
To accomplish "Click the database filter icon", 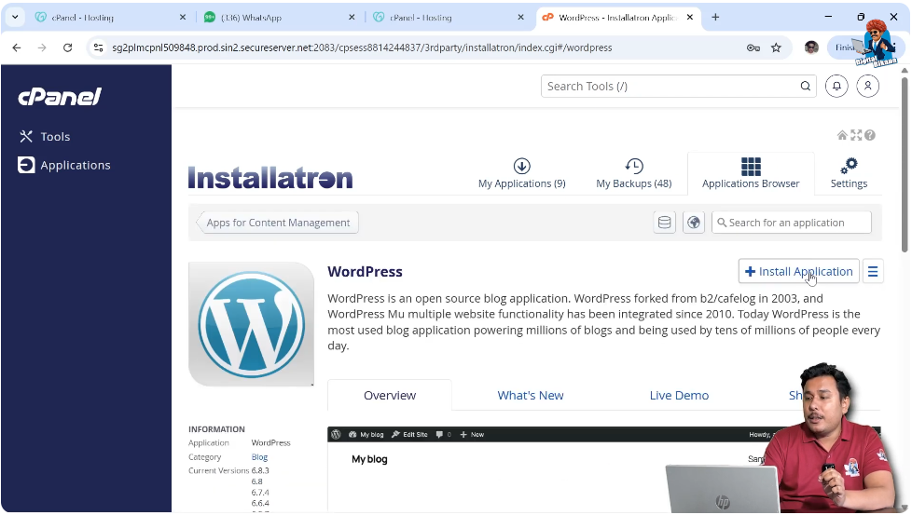I will pos(664,223).
